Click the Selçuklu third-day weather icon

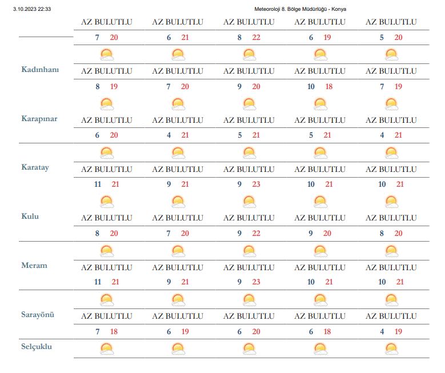[x=250, y=349]
